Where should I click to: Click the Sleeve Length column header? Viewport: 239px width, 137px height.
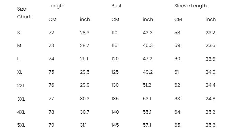(190, 6)
